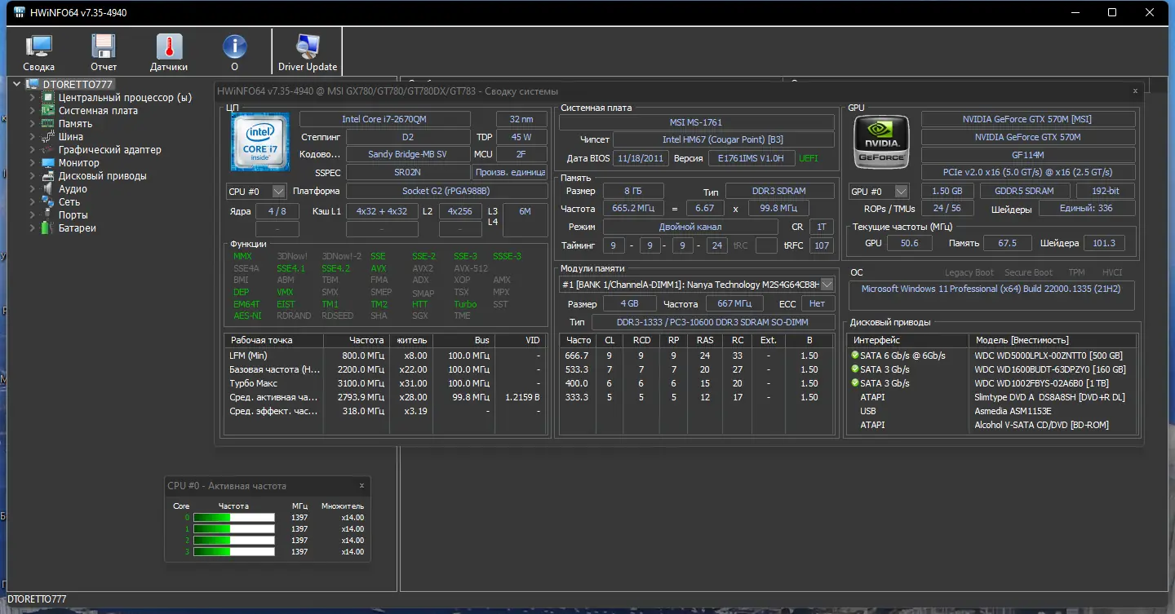The width and height of the screenshot is (1175, 614).
Task: Click the Sandy Bridge-MB SV codename field
Action: 408,154
